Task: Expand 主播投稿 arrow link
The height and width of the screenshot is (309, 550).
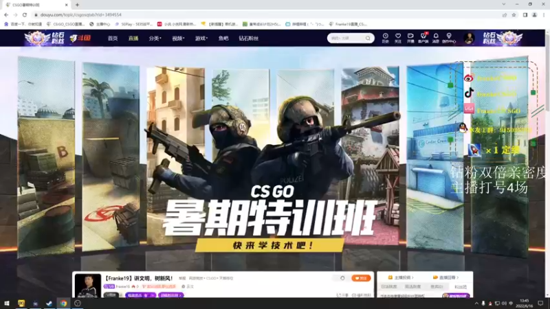Action: [401, 277]
